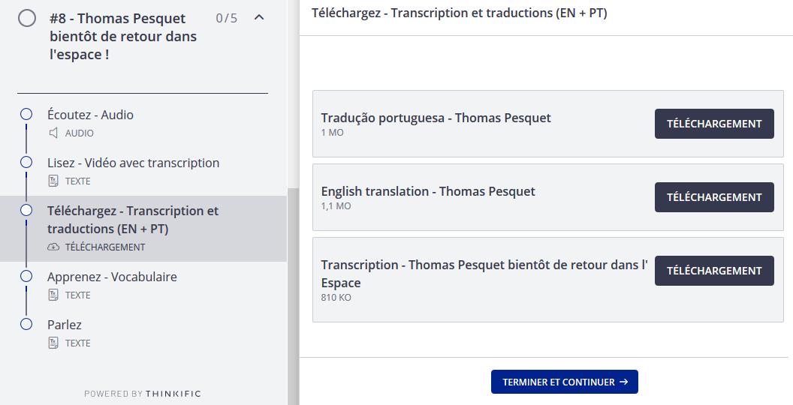Image resolution: width=793 pixels, height=405 pixels.
Task: Open the Écoutez - Audio lesson
Action: point(90,115)
